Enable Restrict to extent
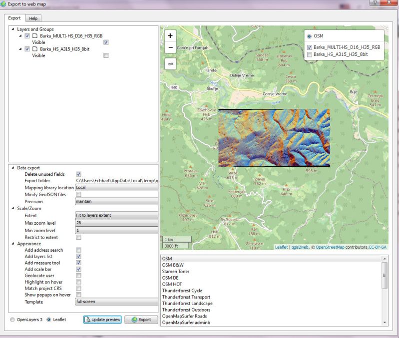The image size is (399, 338). [x=78, y=237]
